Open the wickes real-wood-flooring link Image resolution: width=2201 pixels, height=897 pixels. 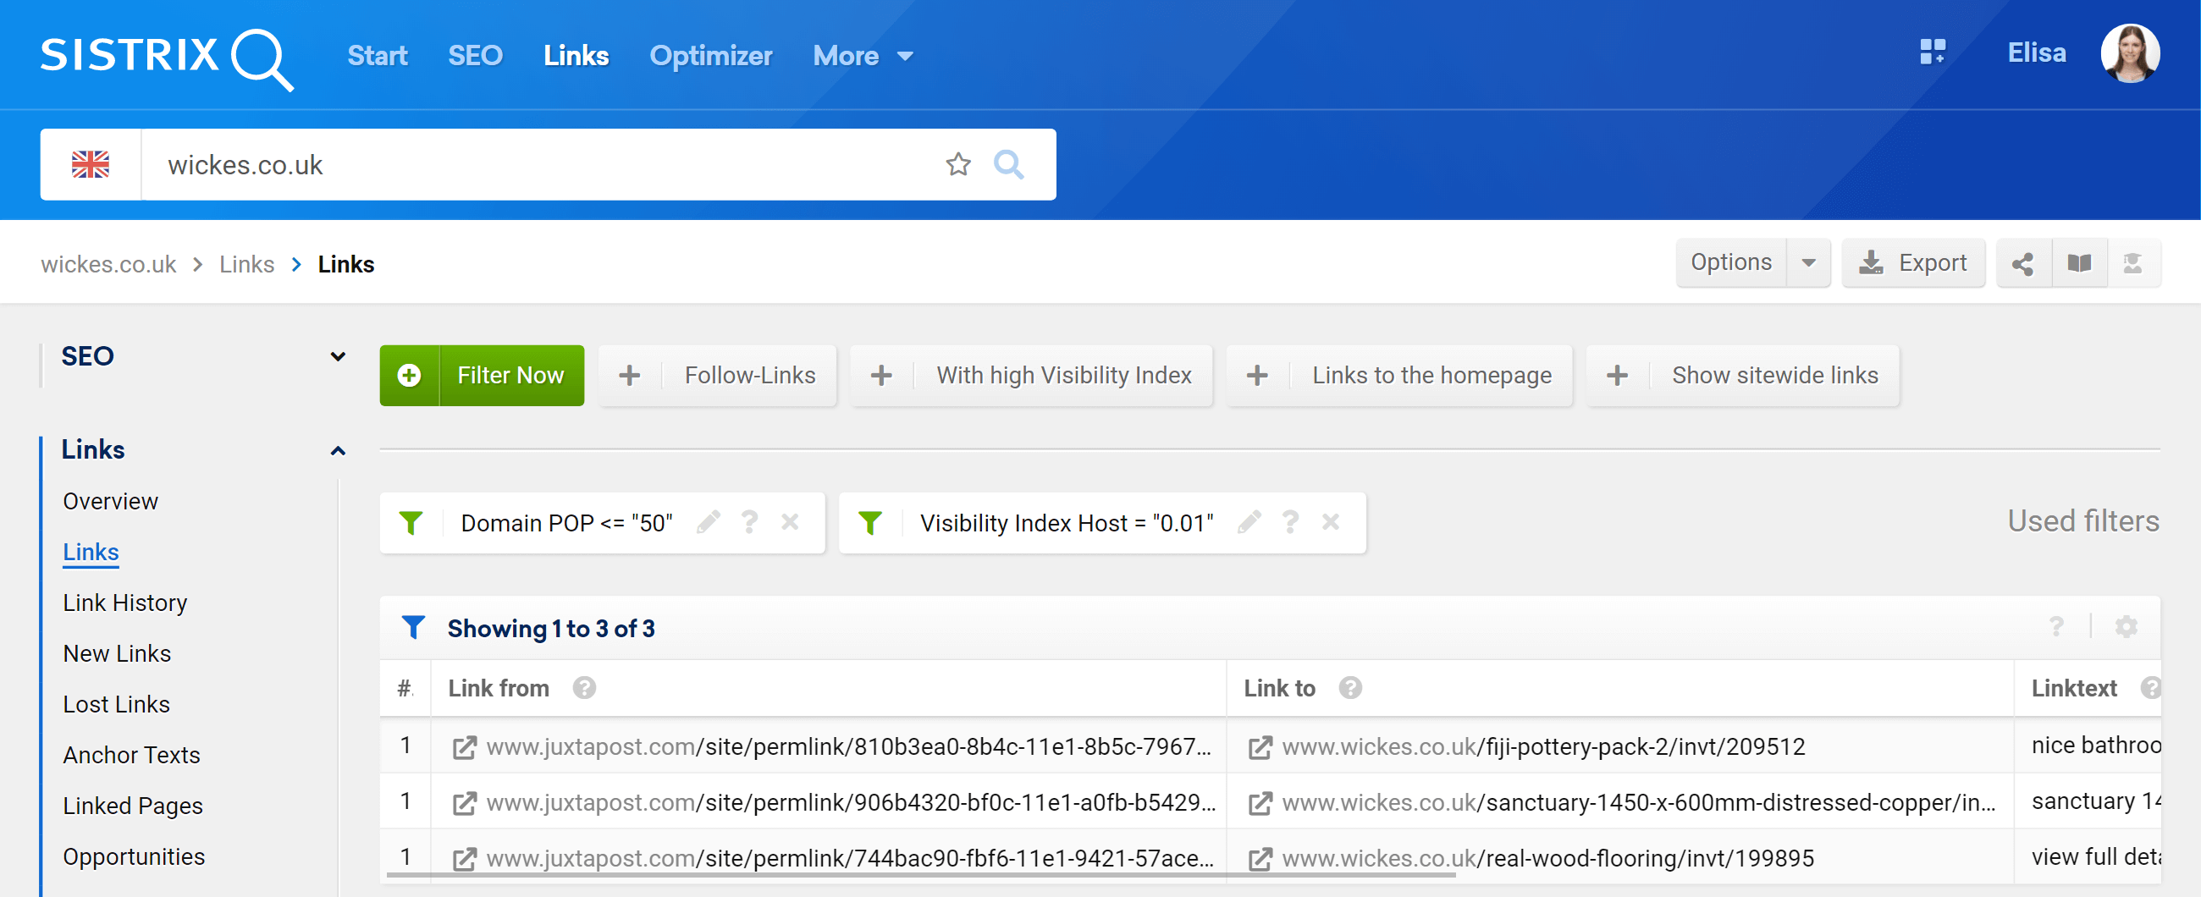point(1547,859)
